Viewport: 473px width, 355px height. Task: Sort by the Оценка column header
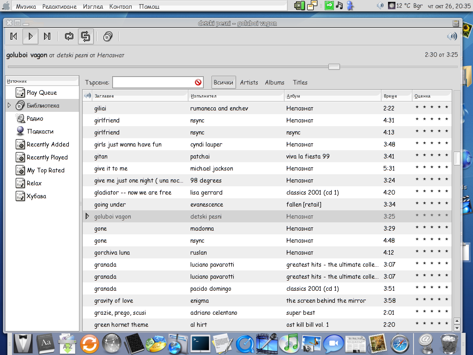coord(432,96)
